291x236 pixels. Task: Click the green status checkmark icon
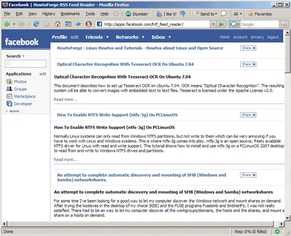tap(277, 232)
